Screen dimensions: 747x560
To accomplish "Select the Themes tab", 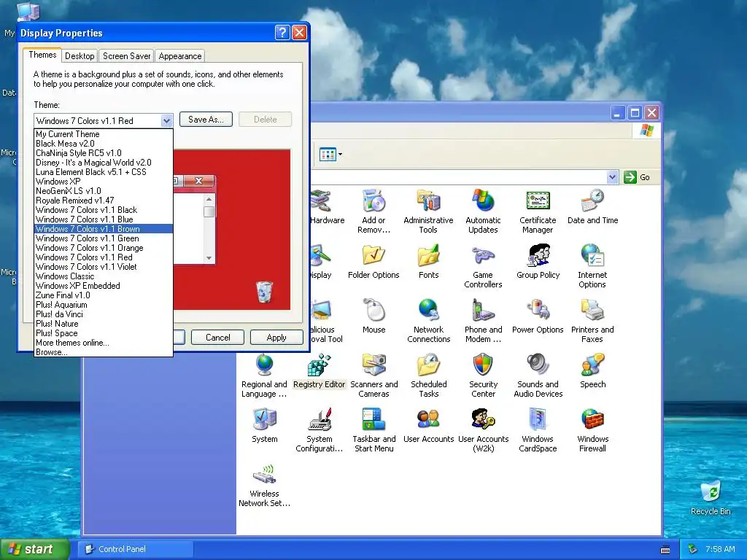I will pos(42,55).
